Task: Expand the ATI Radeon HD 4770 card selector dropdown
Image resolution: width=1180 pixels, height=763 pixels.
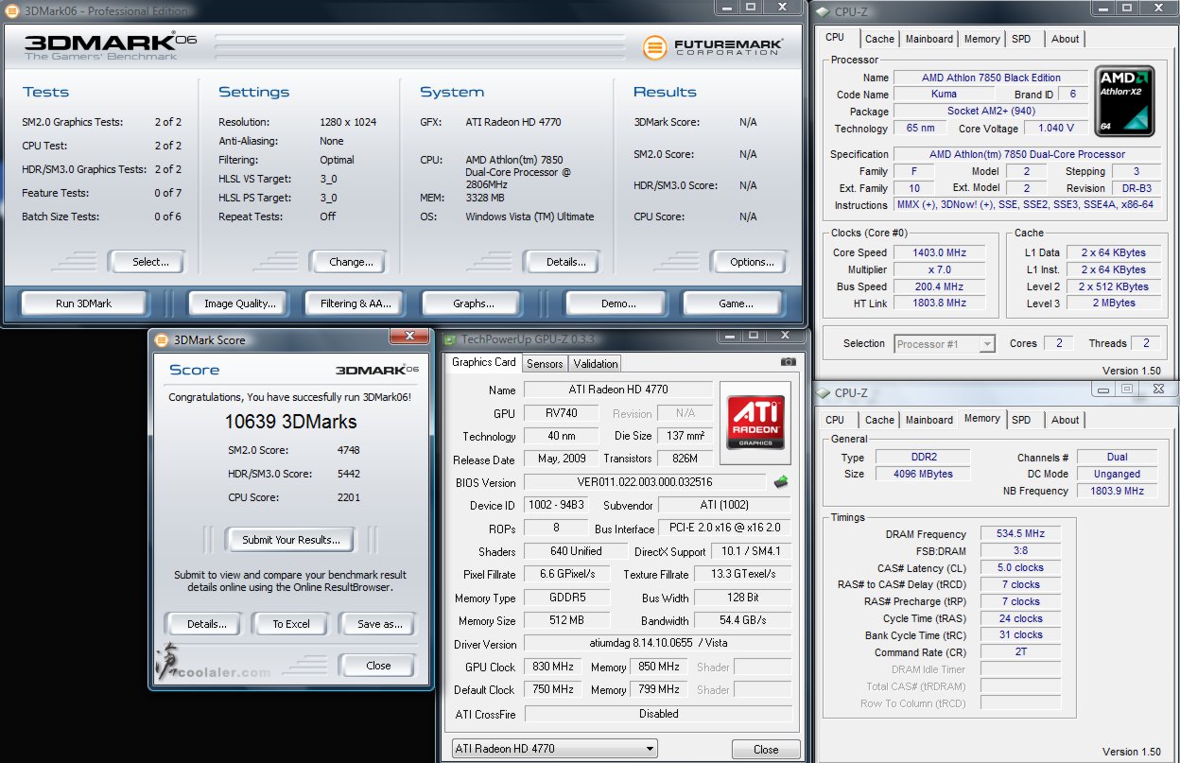Action: tap(555, 749)
